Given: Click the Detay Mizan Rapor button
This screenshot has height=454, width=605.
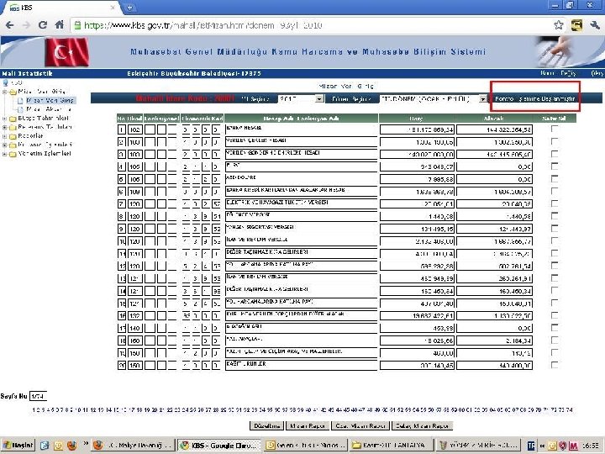Looking at the screenshot, I should (x=422, y=425).
